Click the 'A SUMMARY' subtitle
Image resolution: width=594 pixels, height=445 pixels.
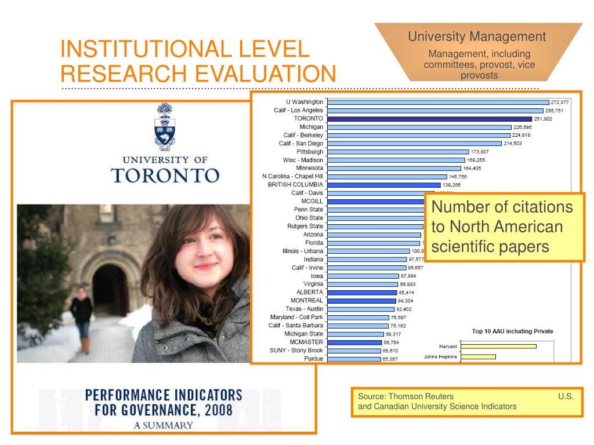164,425
